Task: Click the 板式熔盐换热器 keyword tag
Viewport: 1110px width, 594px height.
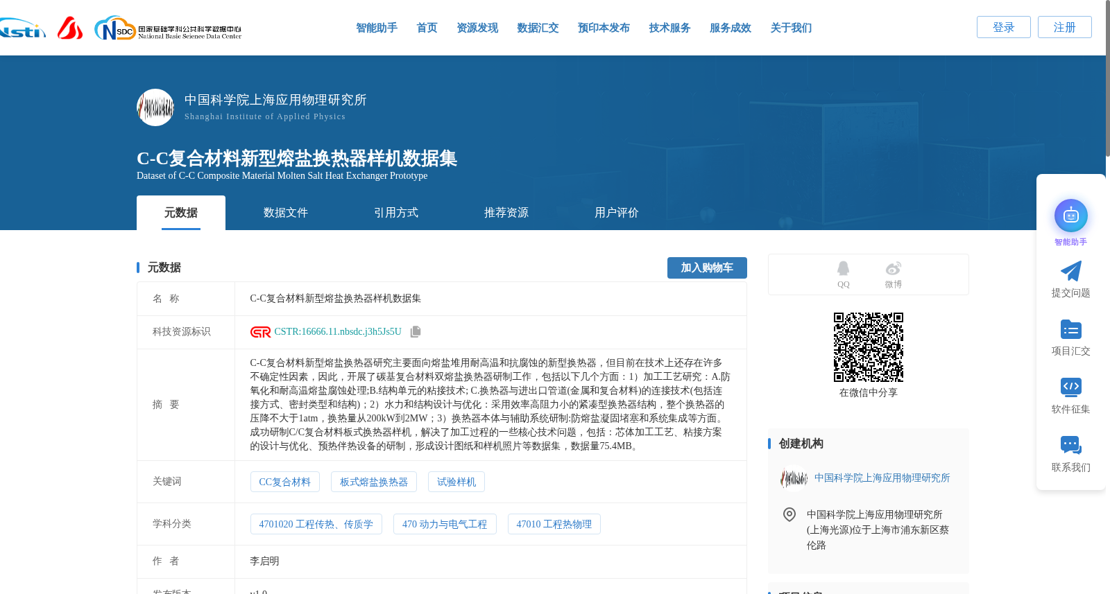Action: [374, 482]
